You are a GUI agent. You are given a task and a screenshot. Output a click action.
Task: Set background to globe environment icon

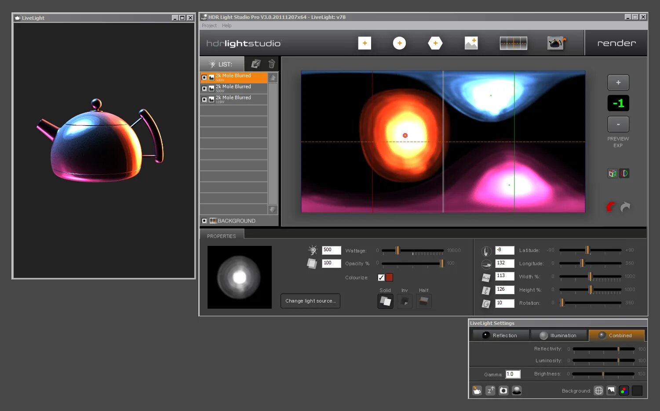tap(598, 390)
